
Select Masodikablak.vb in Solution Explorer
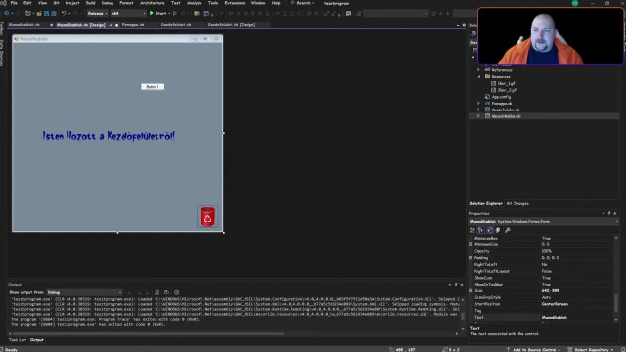(x=506, y=116)
